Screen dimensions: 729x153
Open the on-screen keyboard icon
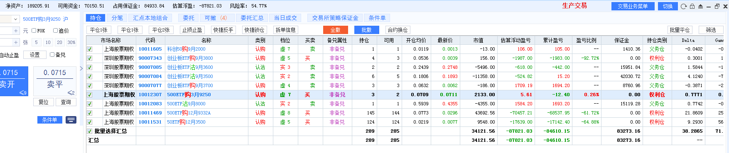71,120
